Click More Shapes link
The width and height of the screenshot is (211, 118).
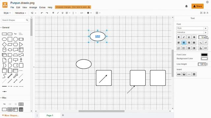[x=11, y=115]
